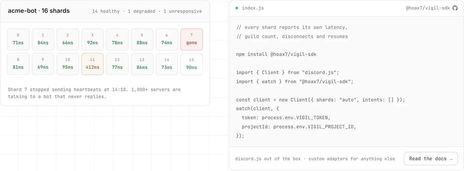464x171 pixels.
Task: Click the 'every shard reports its own latency' comment
Action: click(x=292, y=27)
